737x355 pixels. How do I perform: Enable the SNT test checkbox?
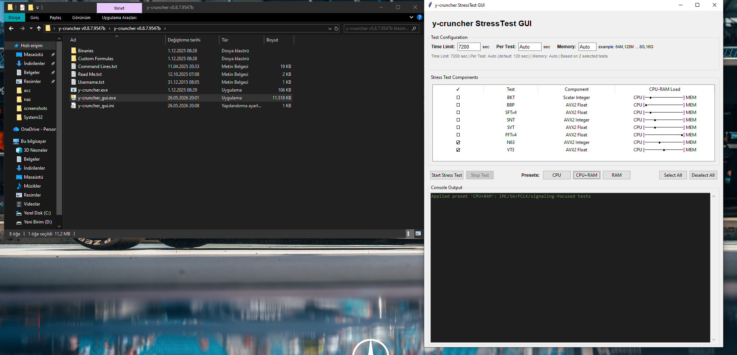pos(458,120)
